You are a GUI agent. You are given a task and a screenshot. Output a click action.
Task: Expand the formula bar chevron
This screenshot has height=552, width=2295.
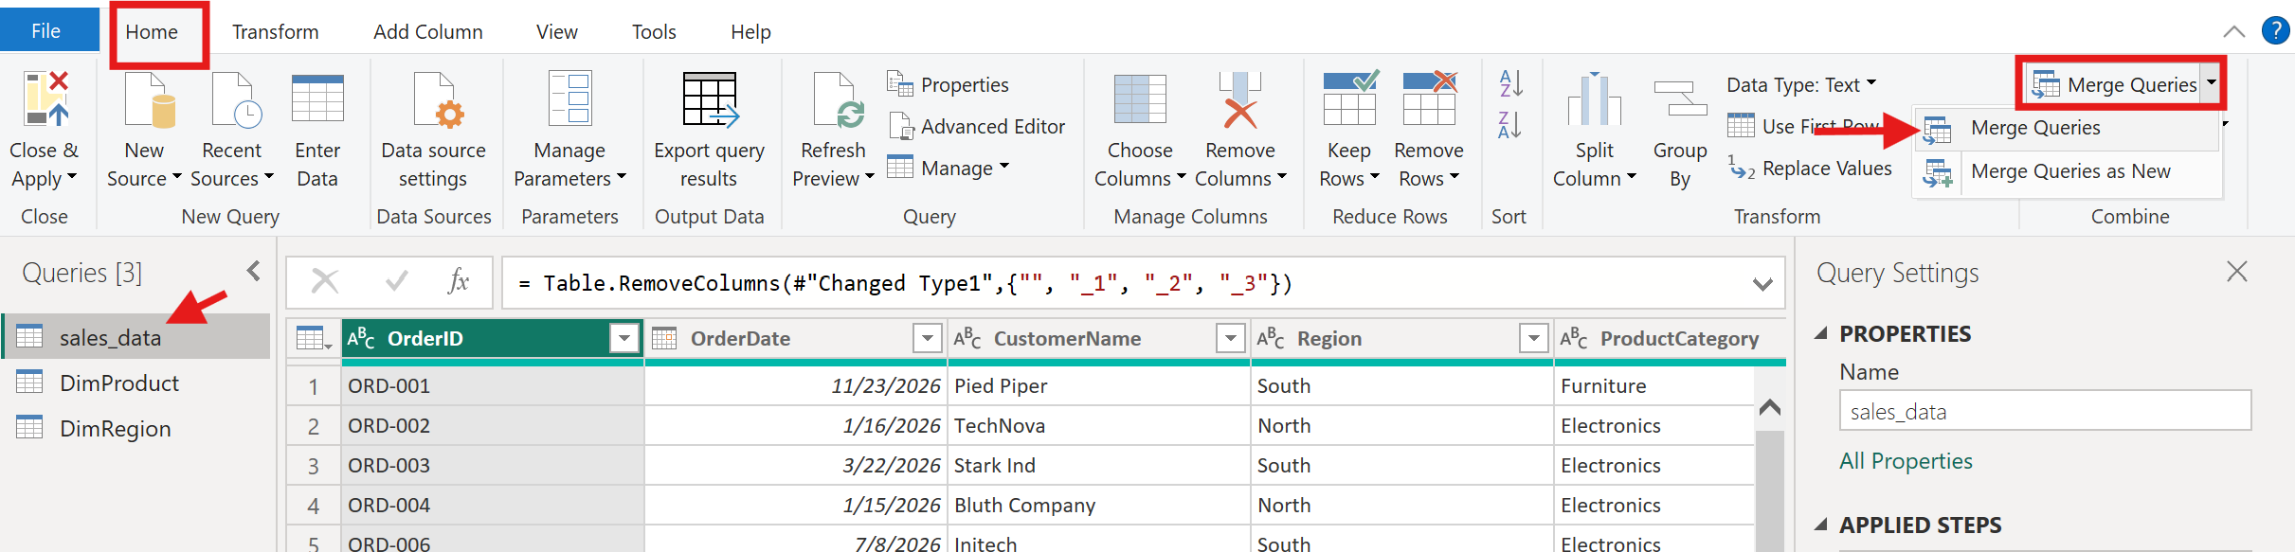pyautogui.click(x=1762, y=283)
